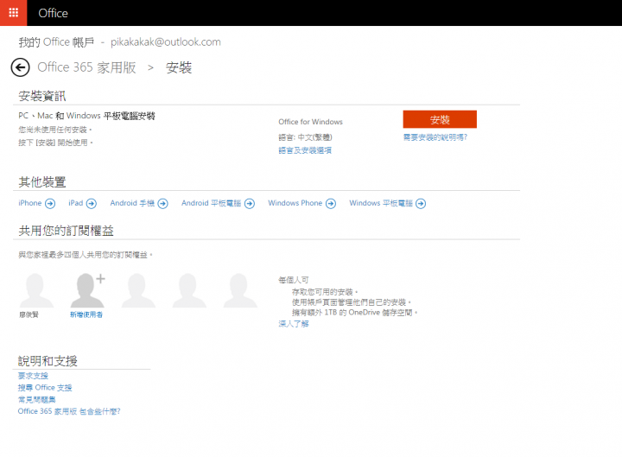Click the Android 平板電腦 link
The width and height of the screenshot is (622, 457).
click(x=211, y=203)
